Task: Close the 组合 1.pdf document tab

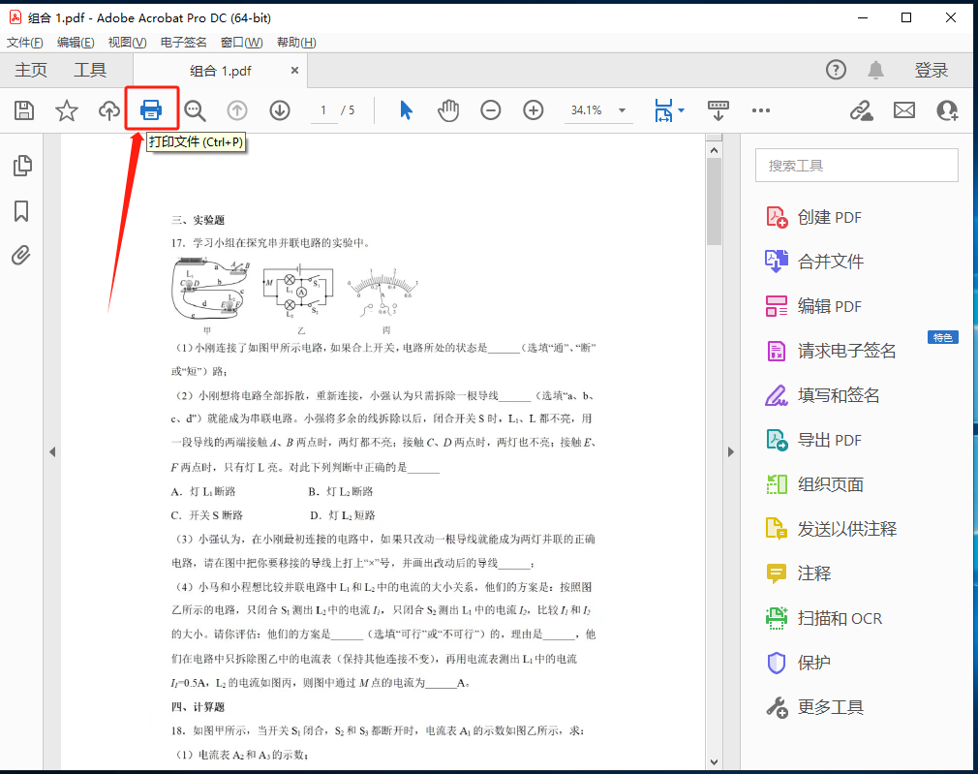Action: tap(295, 71)
